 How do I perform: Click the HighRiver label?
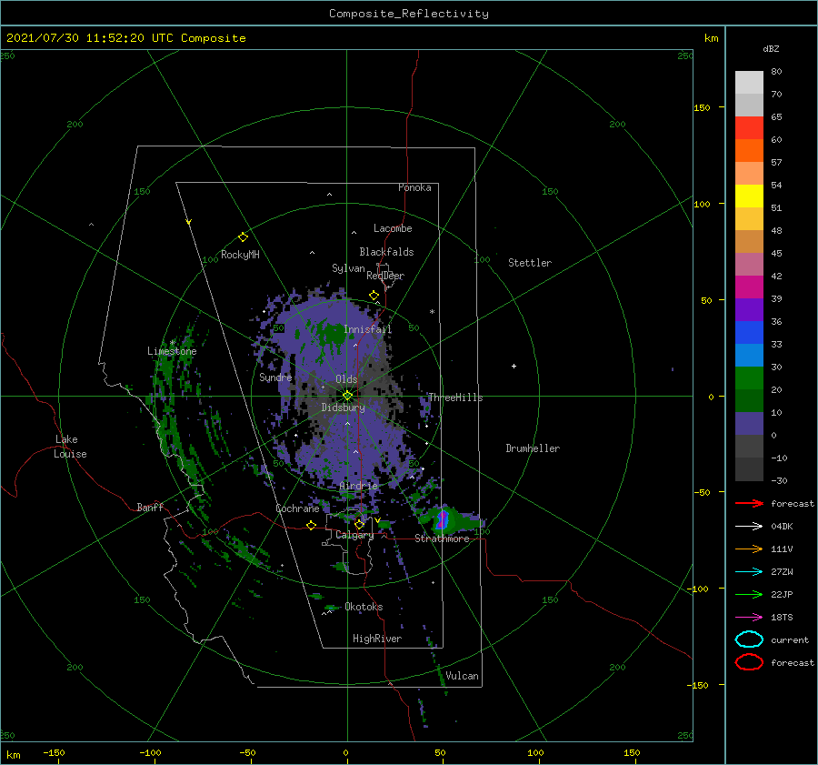pos(377,639)
